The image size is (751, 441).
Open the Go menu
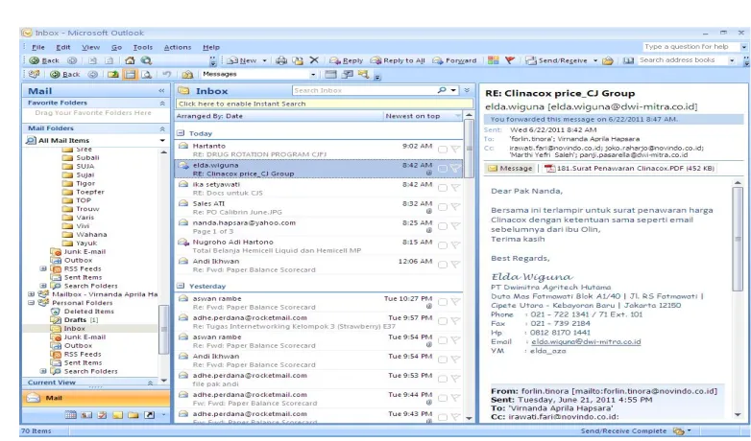116,47
